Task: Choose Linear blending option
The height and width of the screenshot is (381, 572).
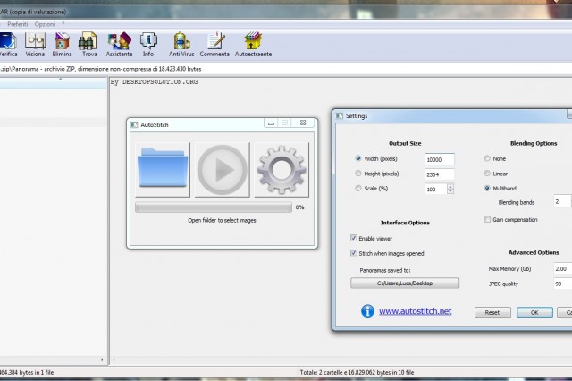Action: coord(487,174)
